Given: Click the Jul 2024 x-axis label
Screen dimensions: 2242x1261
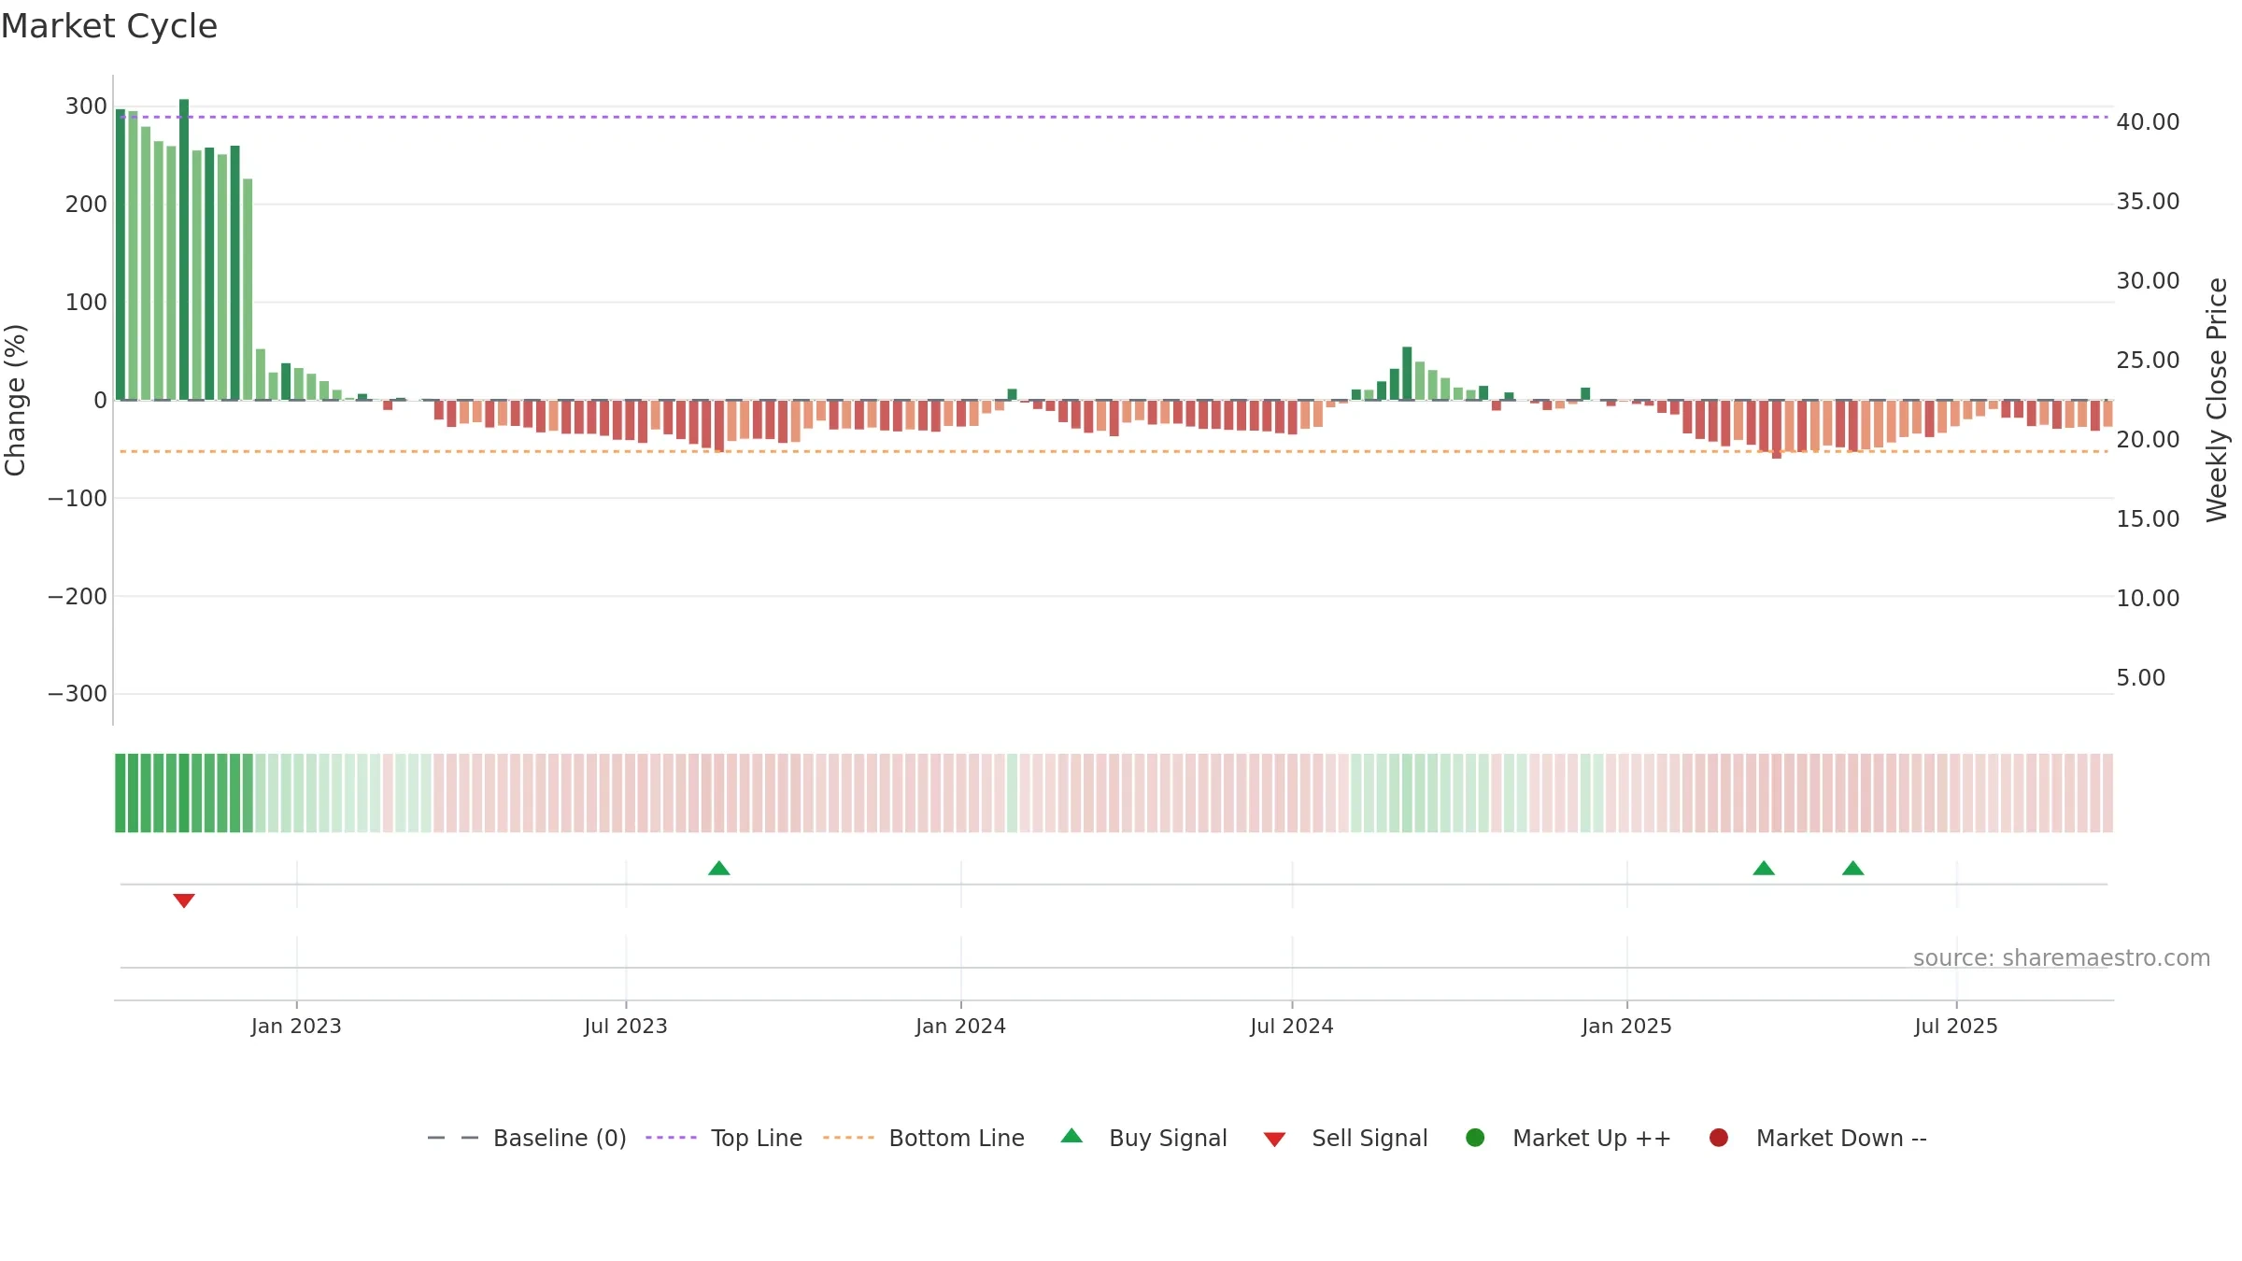Looking at the screenshot, I should pyautogui.click(x=1292, y=1026).
